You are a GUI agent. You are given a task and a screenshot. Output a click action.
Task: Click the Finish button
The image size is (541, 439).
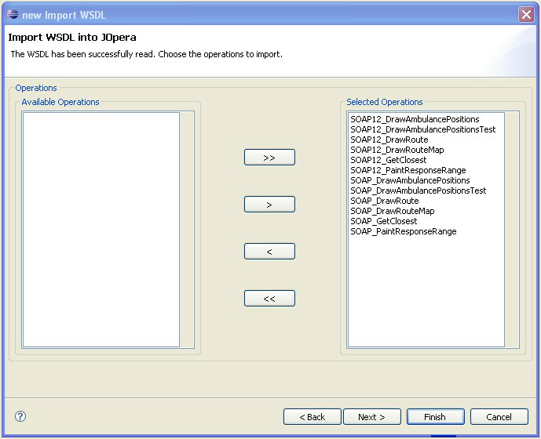click(436, 417)
